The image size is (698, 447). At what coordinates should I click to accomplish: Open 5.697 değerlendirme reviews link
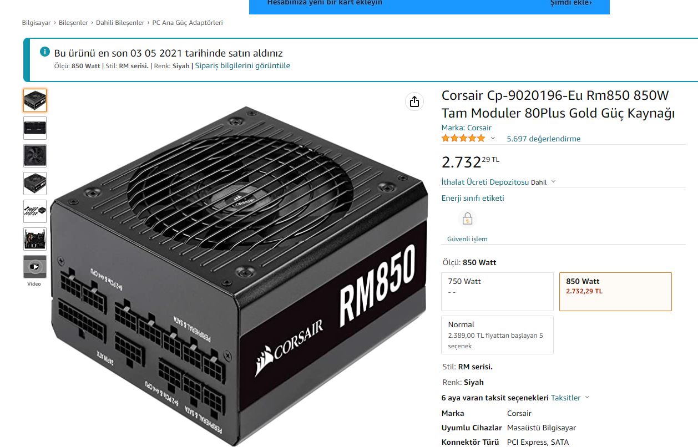tap(544, 139)
